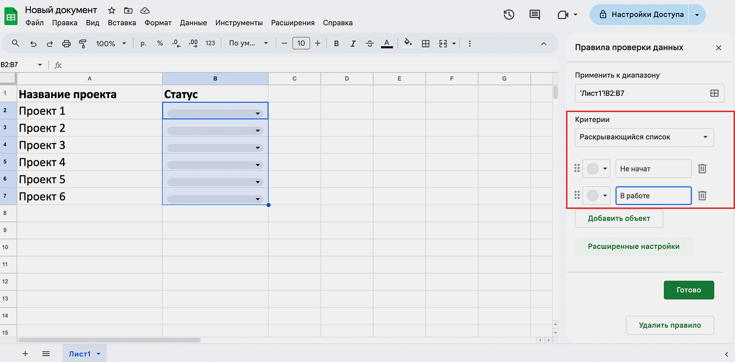Click Добавить объект button

point(619,218)
